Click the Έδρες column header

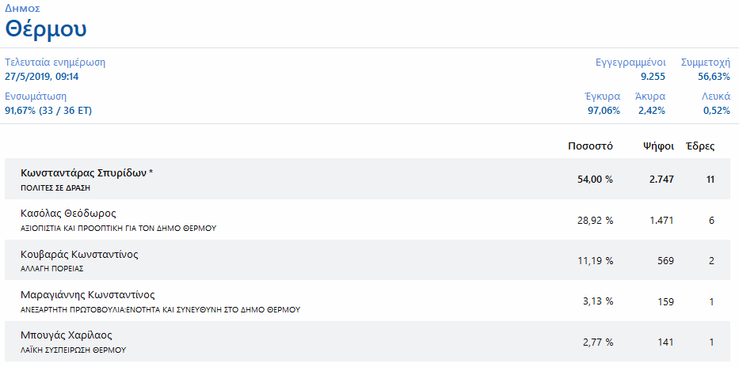[x=700, y=146]
